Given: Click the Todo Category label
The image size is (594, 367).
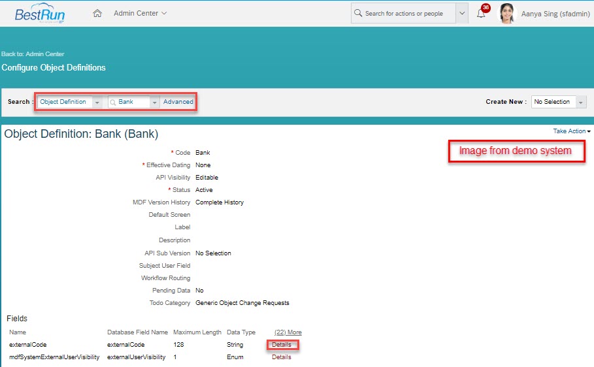Looking at the screenshot, I should (170, 303).
